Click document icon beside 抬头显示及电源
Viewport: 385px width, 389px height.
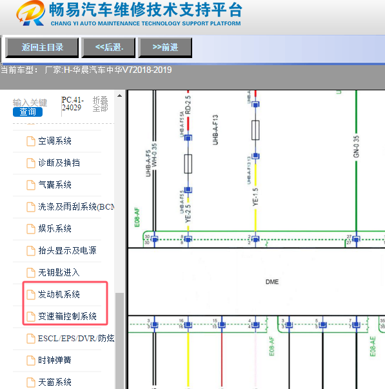[31, 250]
